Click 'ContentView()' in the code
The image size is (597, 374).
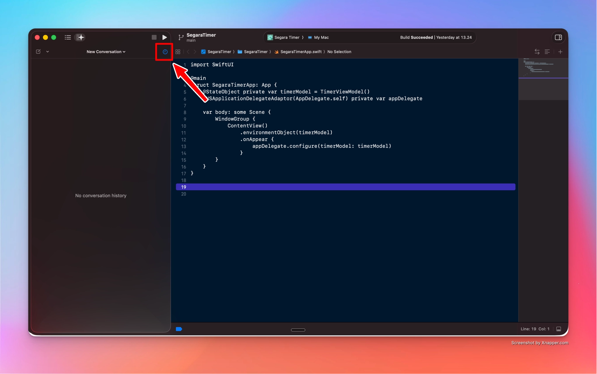tap(247, 126)
